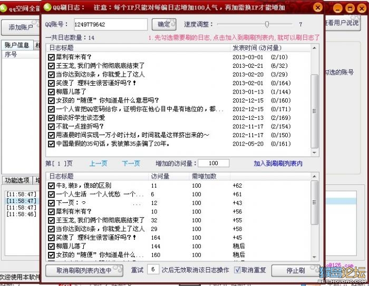This screenshot has height=286, width=369.
Task: Click the QQ账号 input field
Action: tap(111, 24)
